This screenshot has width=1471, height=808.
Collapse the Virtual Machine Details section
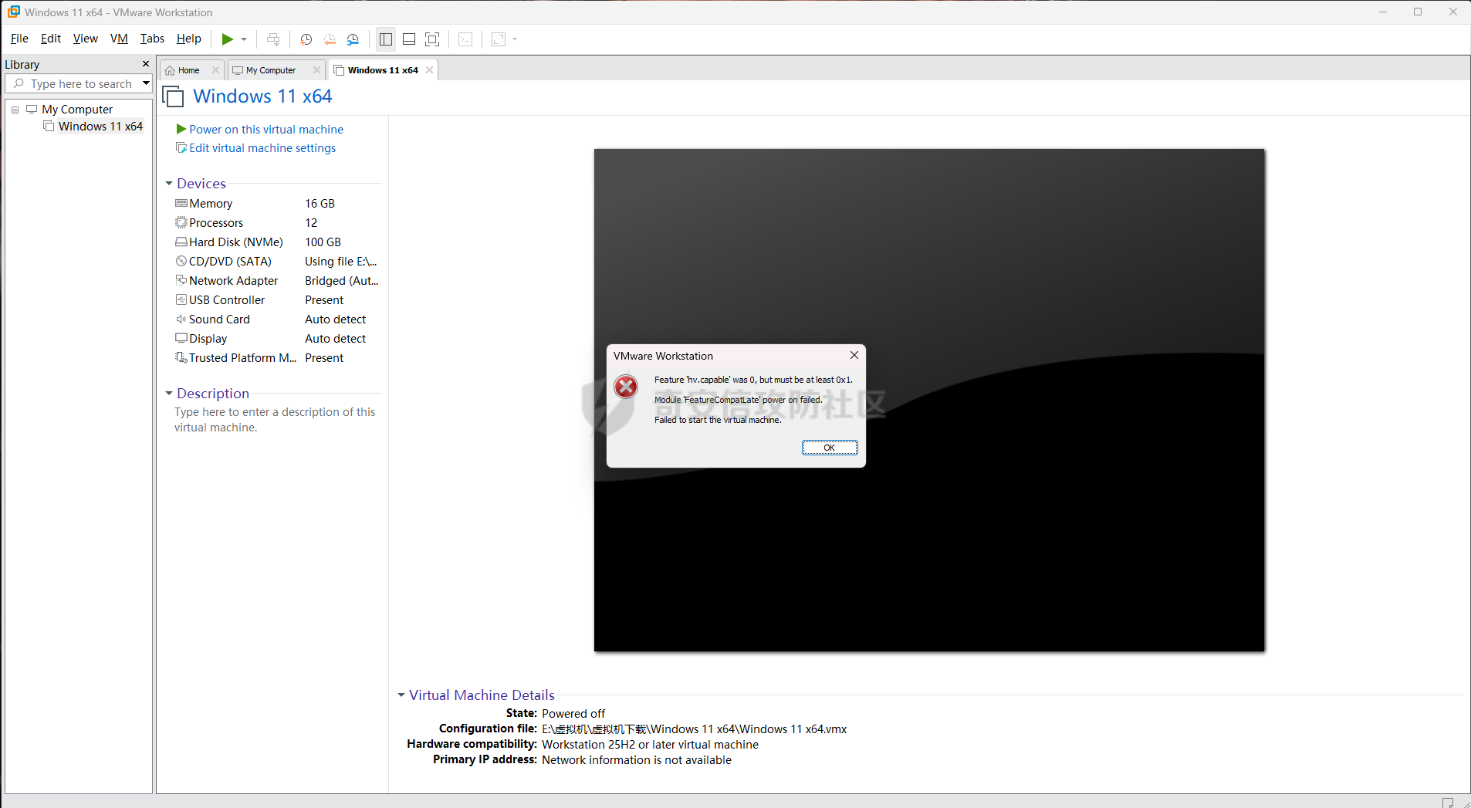coord(401,695)
